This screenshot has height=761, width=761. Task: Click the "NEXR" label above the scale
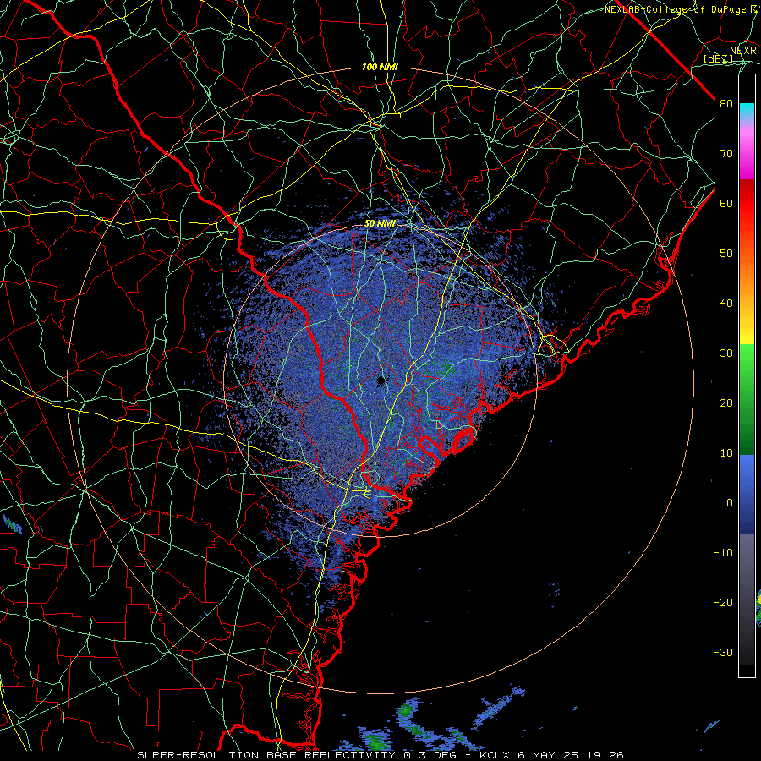[x=743, y=51]
